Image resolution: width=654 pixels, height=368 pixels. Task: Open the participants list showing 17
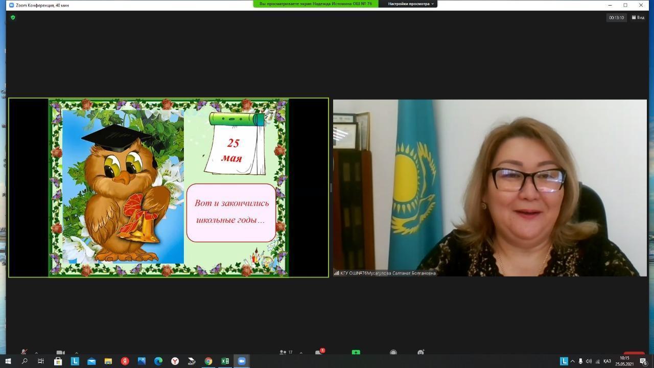click(x=286, y=352)
